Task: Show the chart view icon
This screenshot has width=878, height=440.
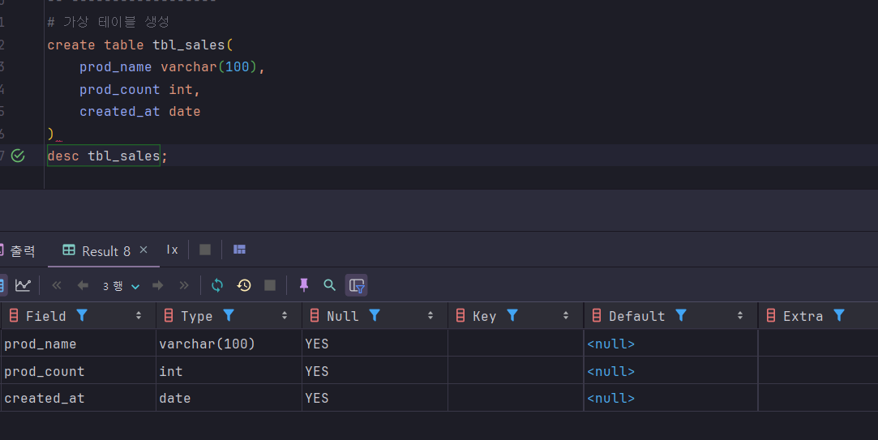Action: (23, 285)
